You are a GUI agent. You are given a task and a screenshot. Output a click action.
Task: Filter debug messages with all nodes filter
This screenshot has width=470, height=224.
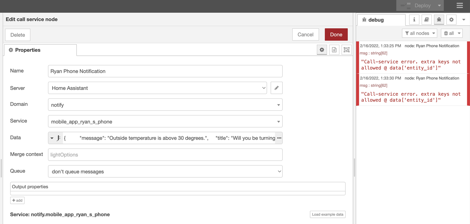420,33
